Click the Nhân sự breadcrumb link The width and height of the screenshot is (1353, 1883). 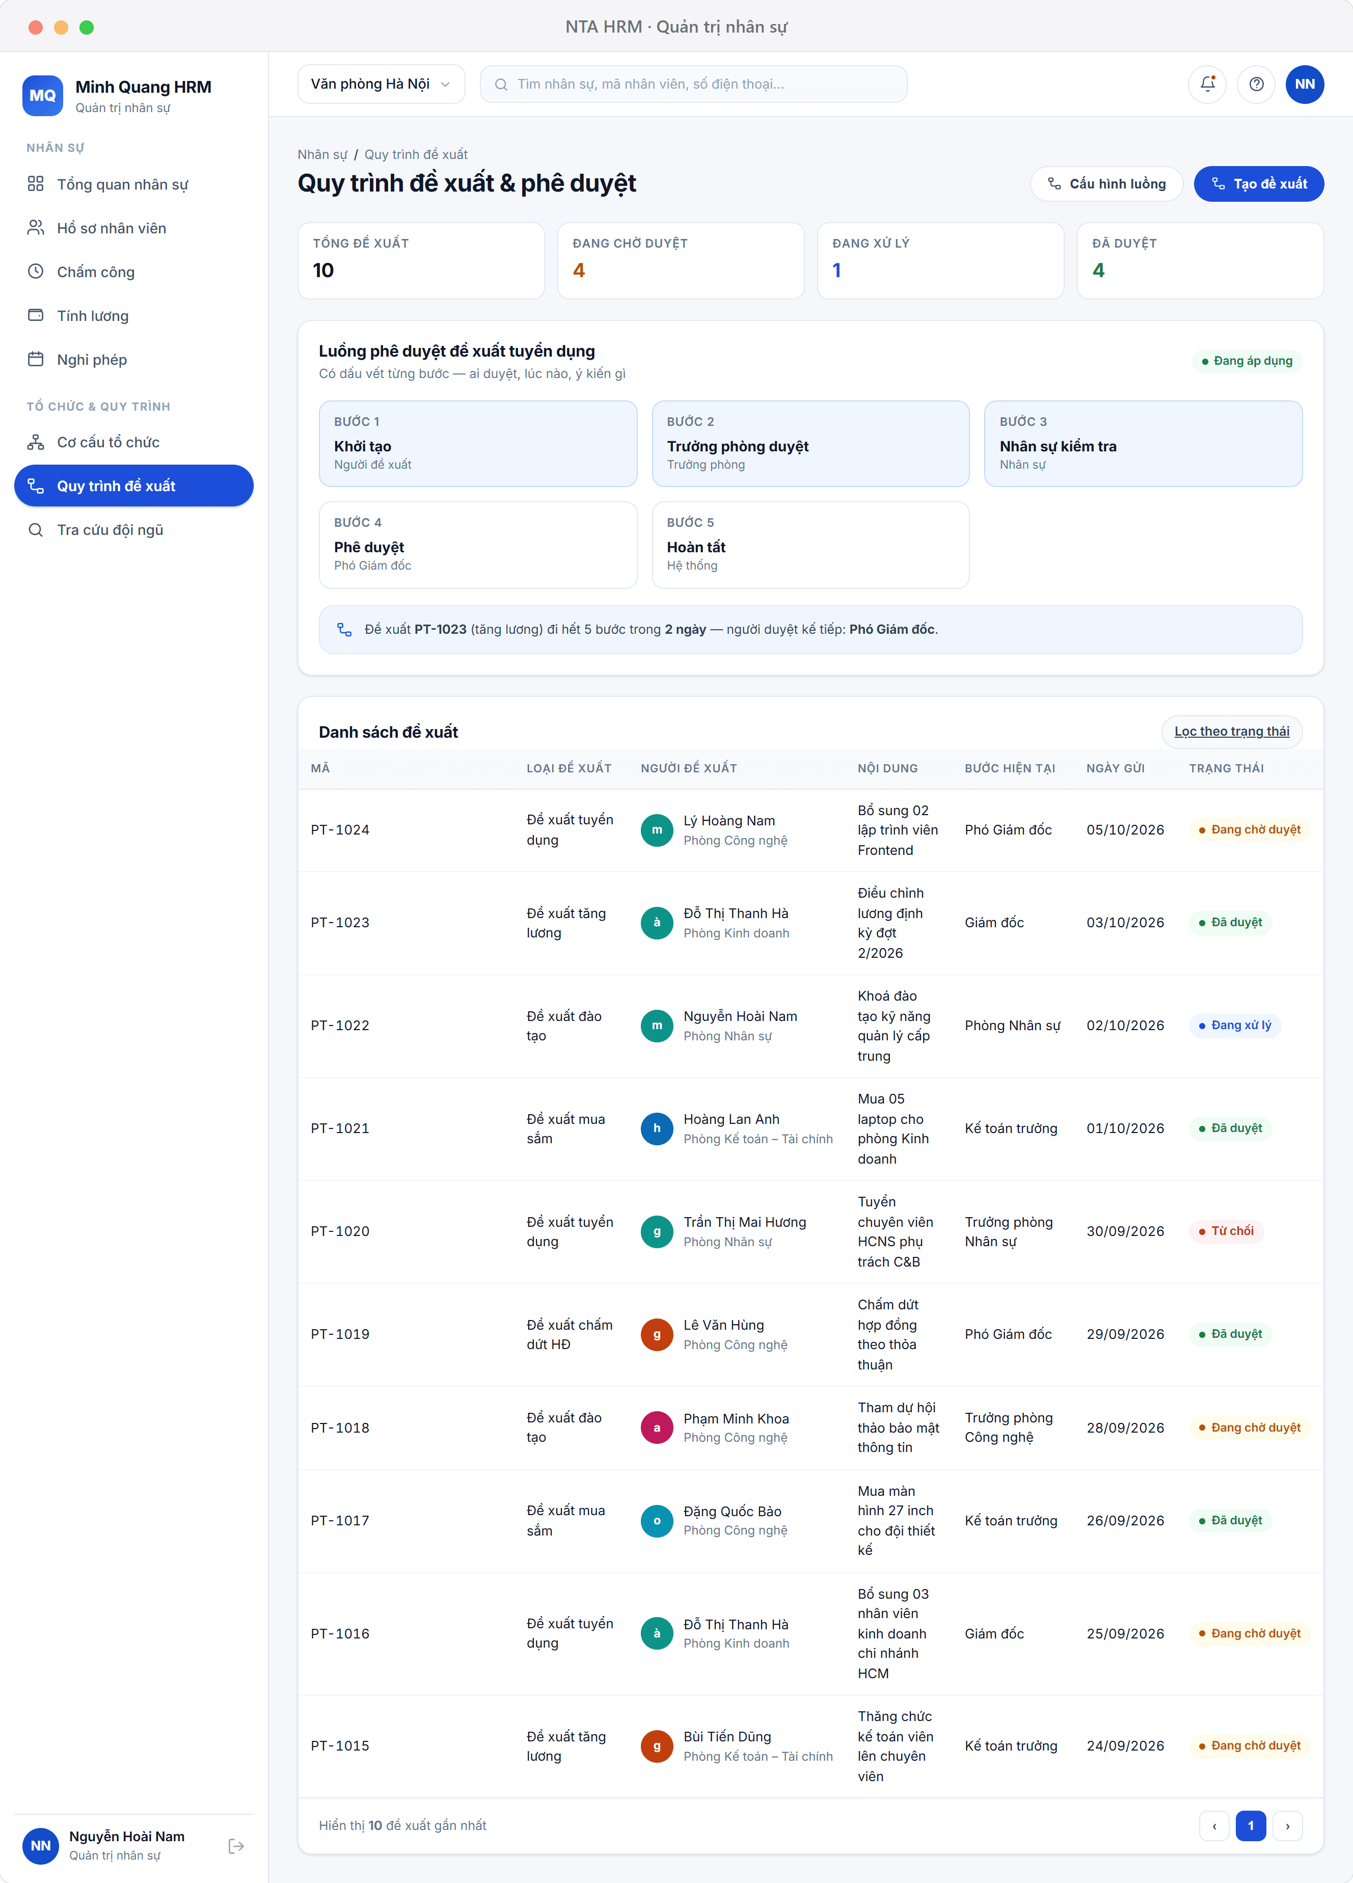tap(322, 154)
